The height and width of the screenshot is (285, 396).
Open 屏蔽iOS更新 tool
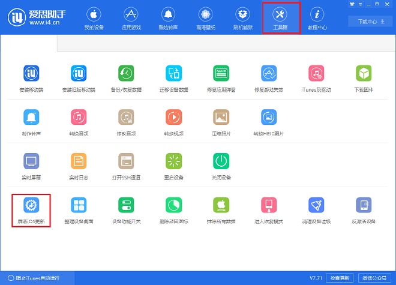pos(30,206)
